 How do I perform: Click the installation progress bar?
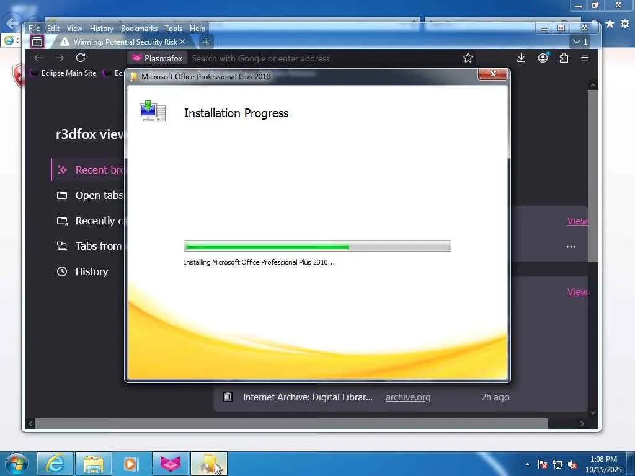click(317, 246)
